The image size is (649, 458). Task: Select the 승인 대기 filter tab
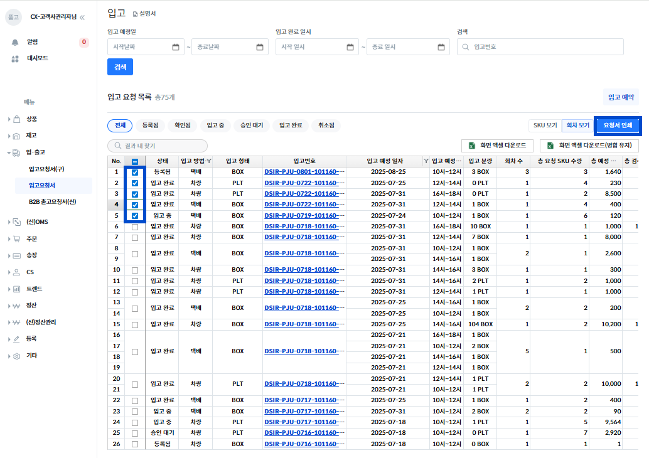252,125
